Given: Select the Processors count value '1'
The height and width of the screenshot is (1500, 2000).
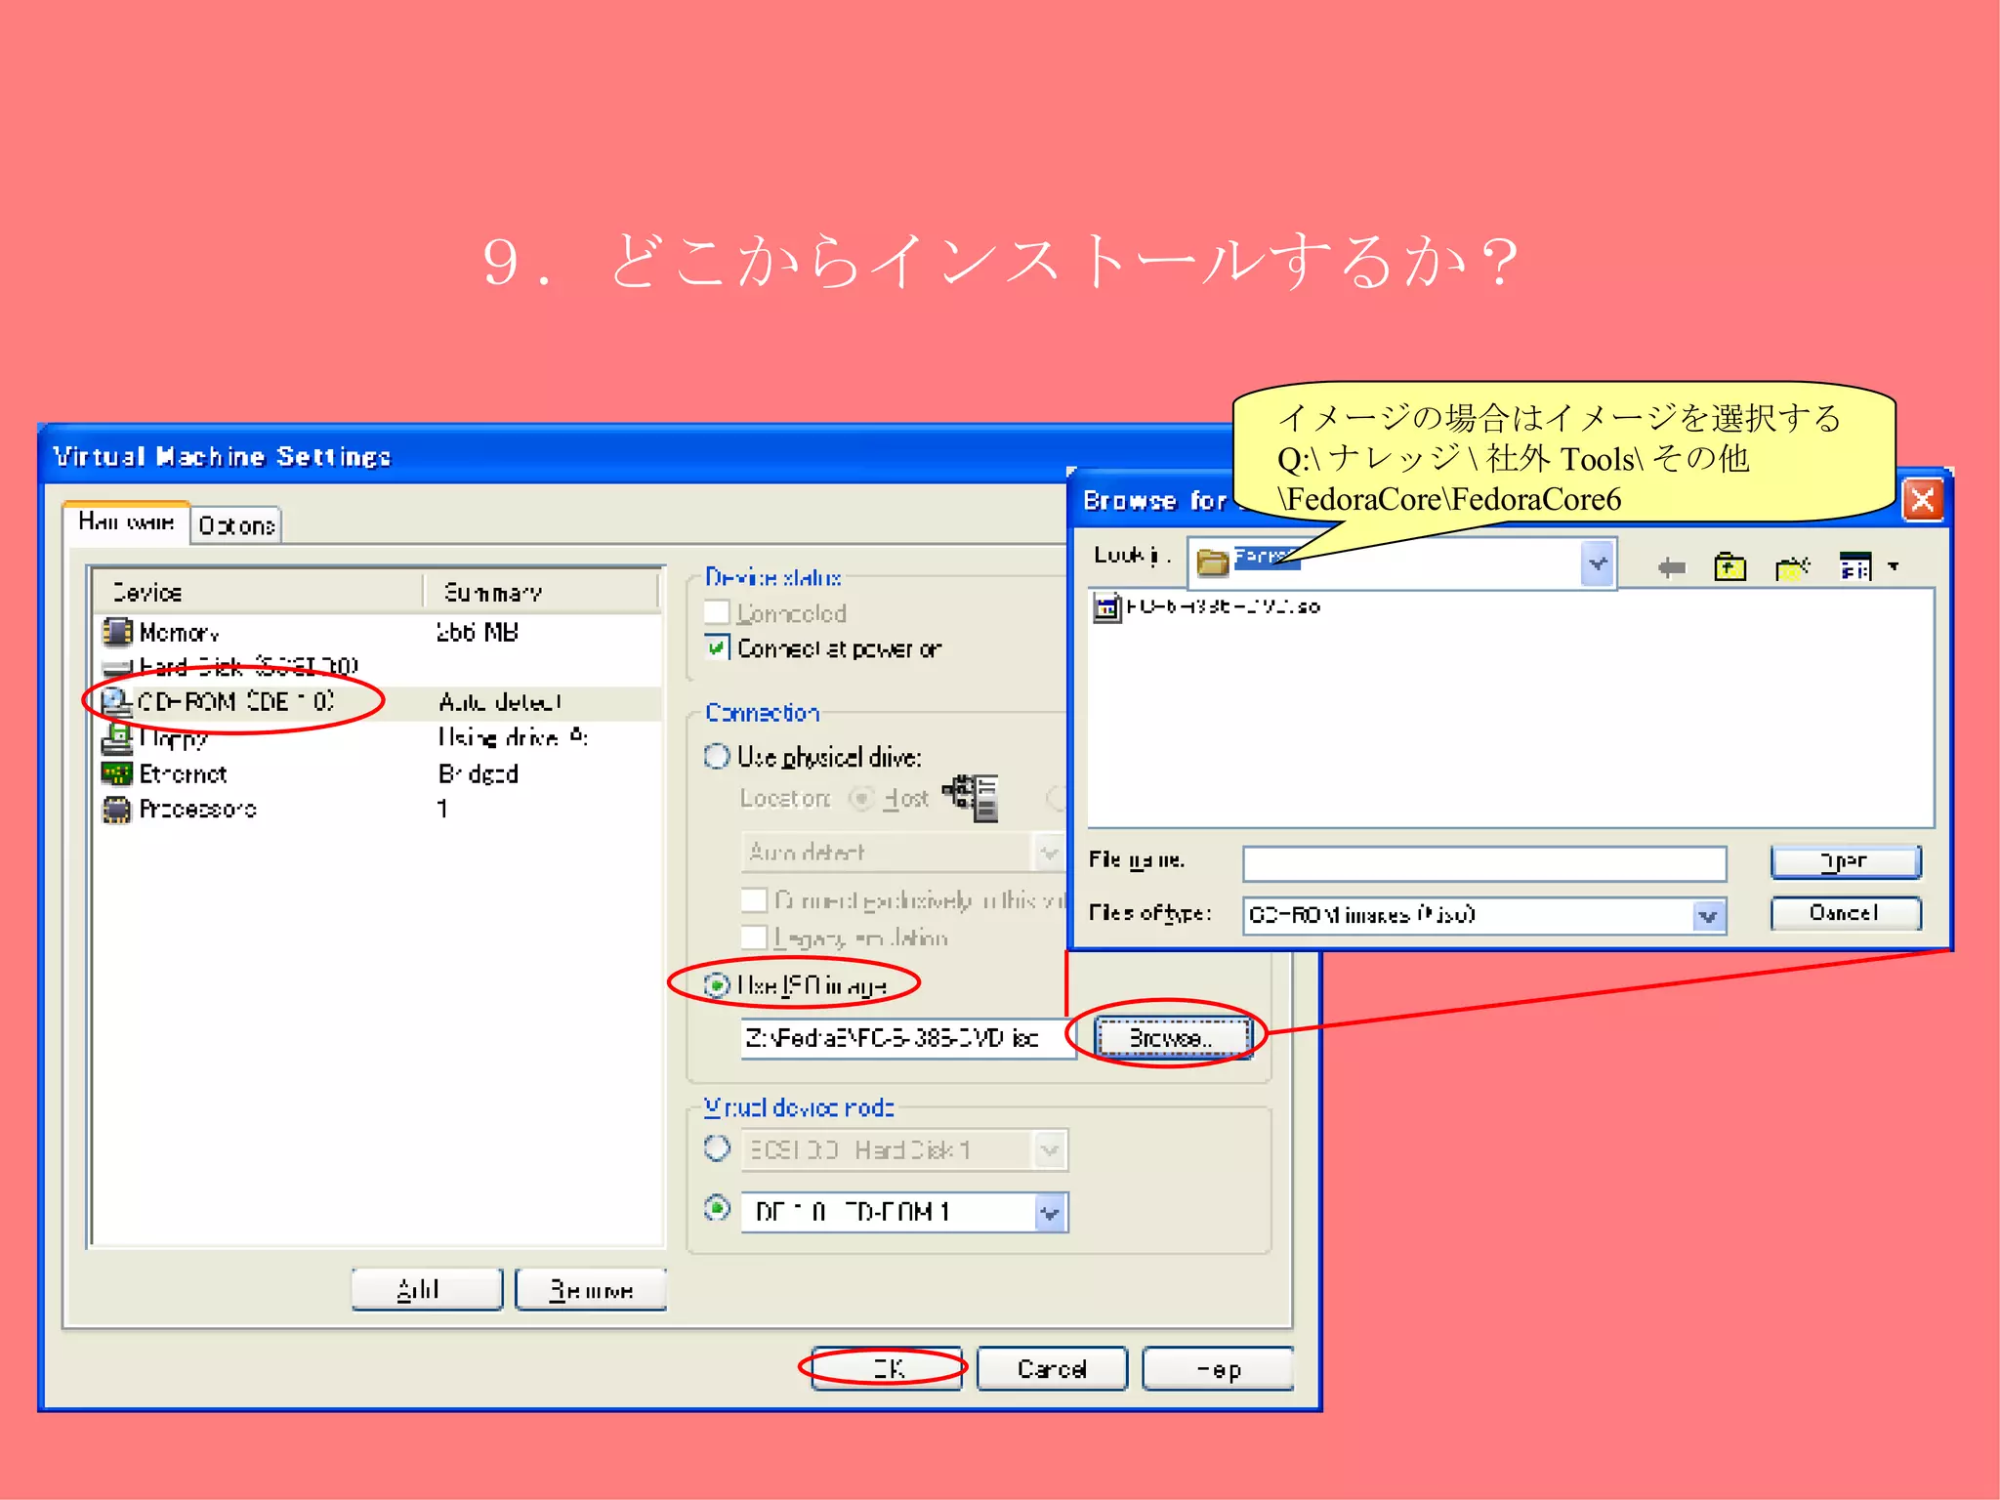Looking at the screenshot, I should (442, 809).
